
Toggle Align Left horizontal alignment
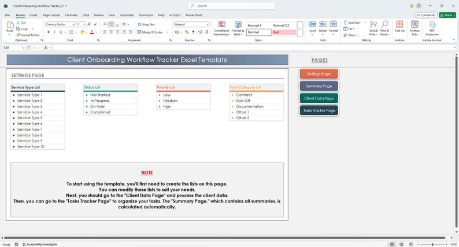pos(105,32)
